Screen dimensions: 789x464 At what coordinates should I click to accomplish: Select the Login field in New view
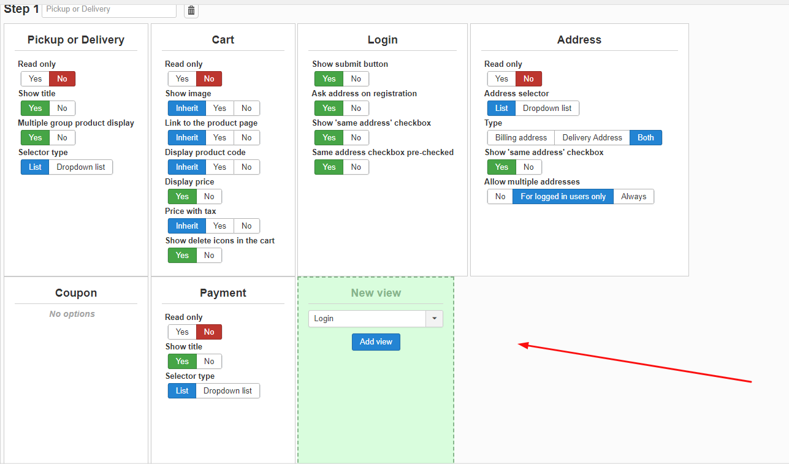click(x=367, y=319)
